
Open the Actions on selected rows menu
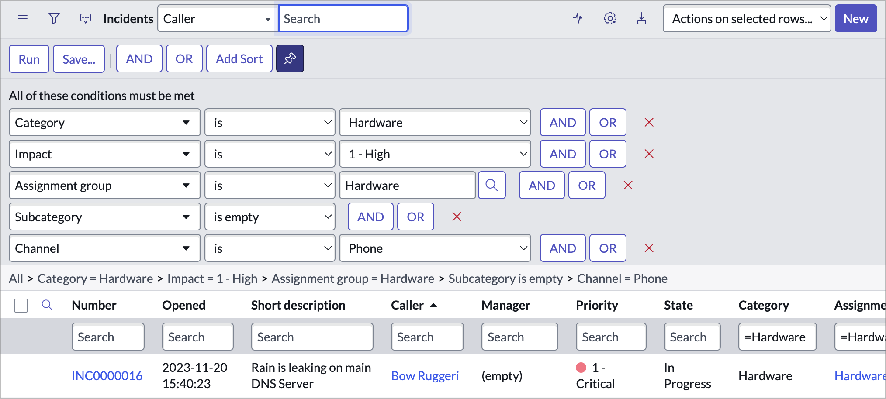click(747, 18)
